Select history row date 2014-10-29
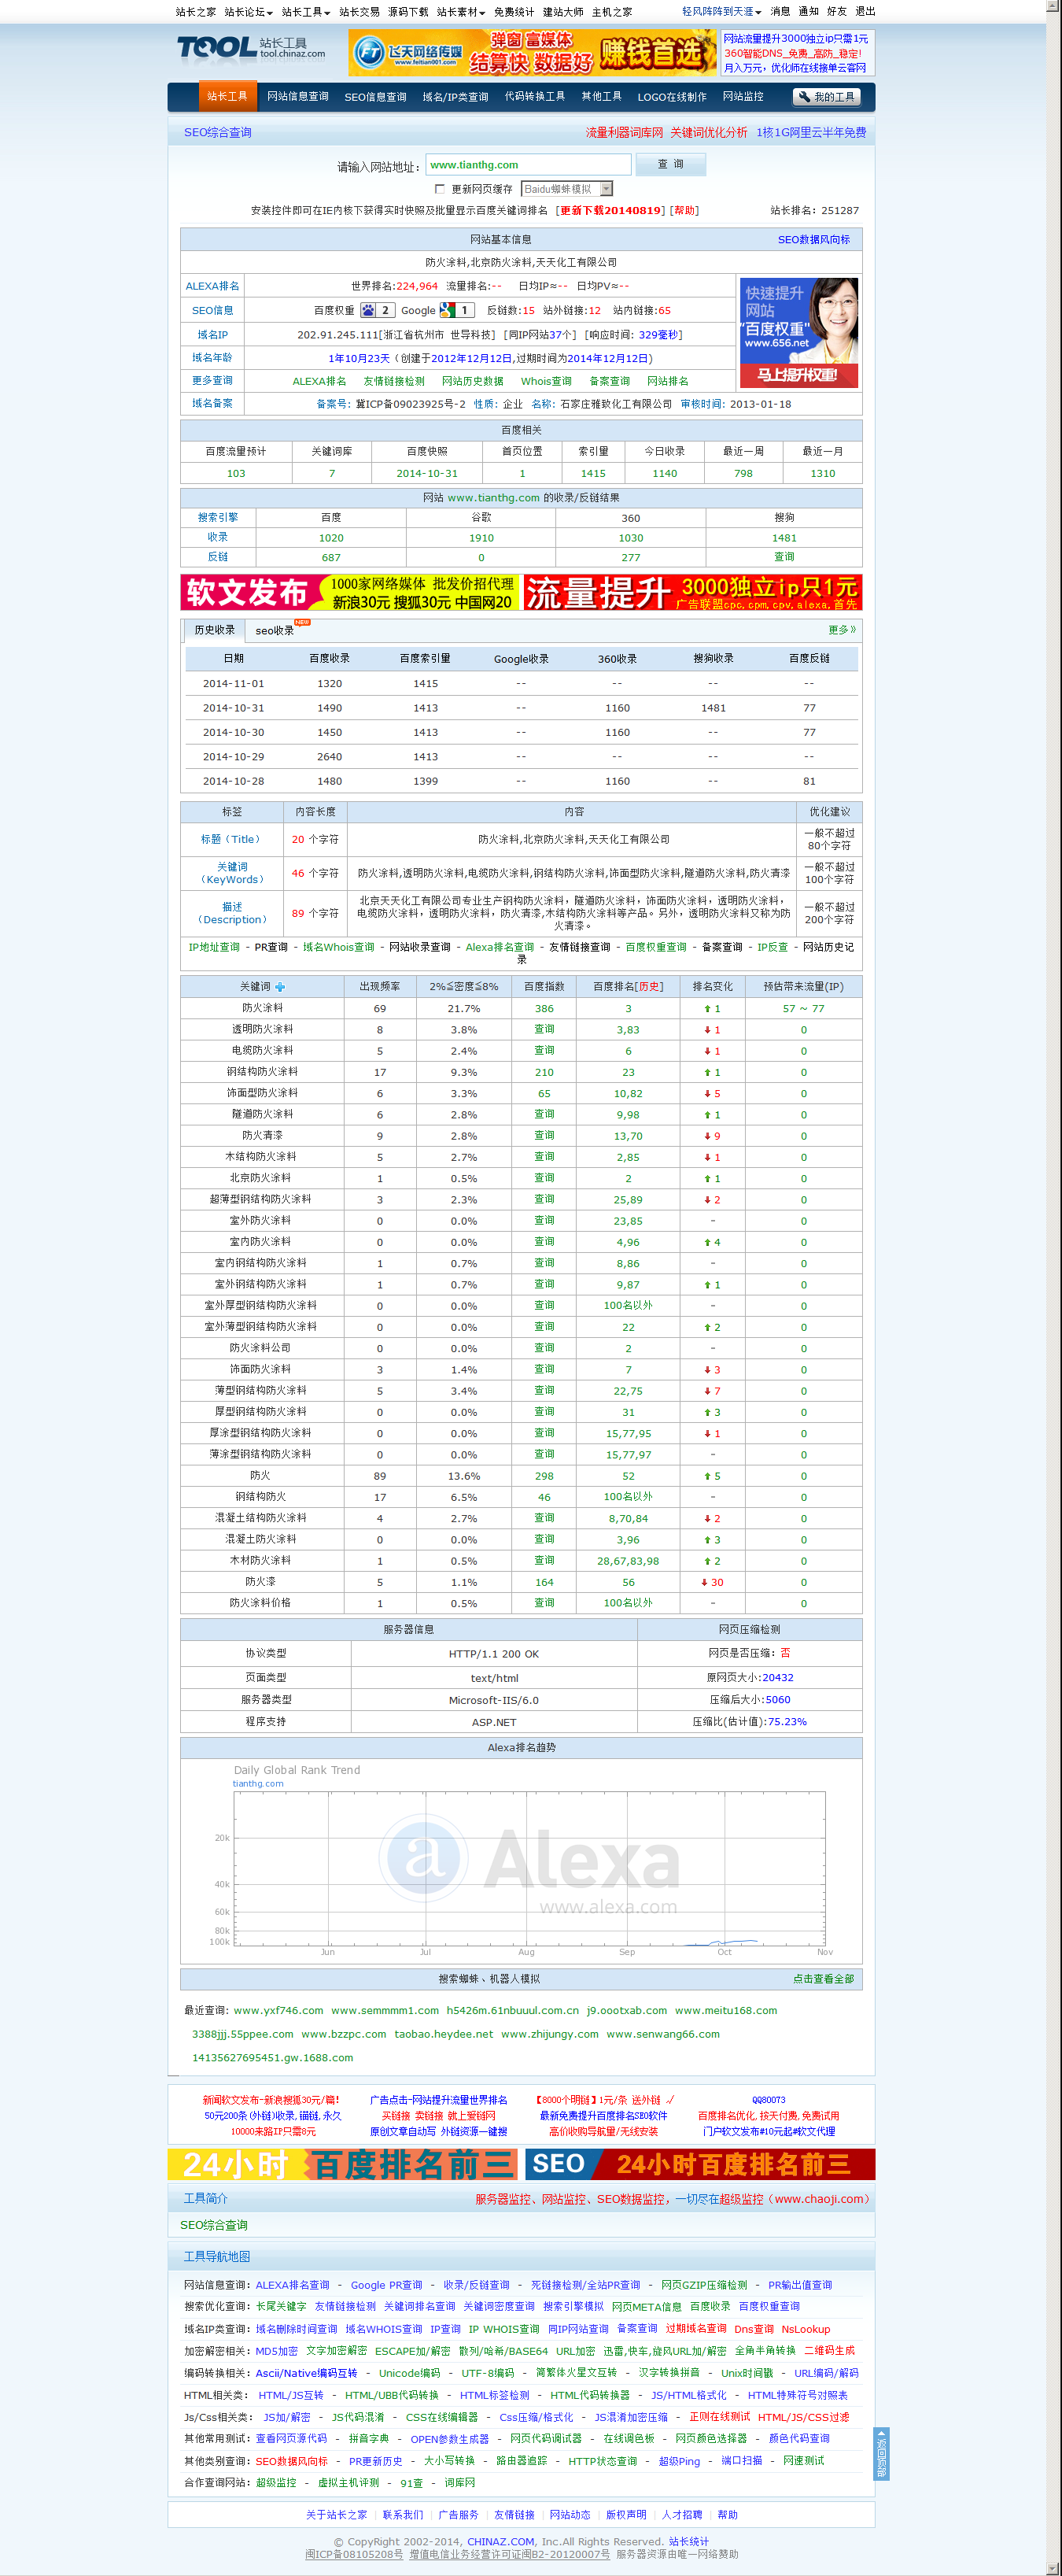This screenshot has width=1062, height=2576. tap(521, 757)
